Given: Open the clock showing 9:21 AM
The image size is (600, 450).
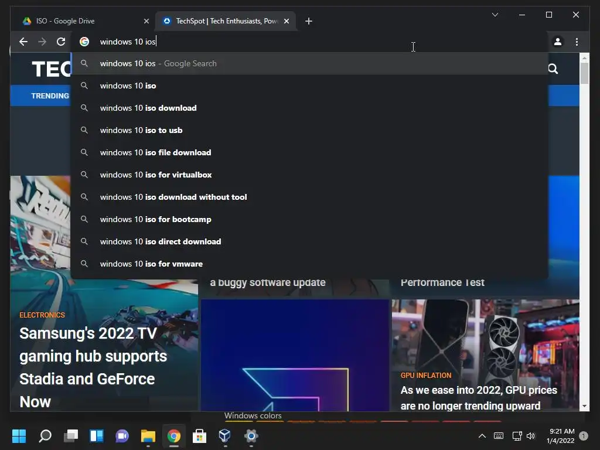Looking at the screenshot, I should (561, 436).
